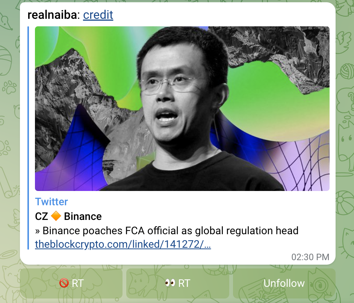This screenshot has width=354, height=303.
Task: Click the eyes emoji icon on the RT button
Action: click(170, 283)
